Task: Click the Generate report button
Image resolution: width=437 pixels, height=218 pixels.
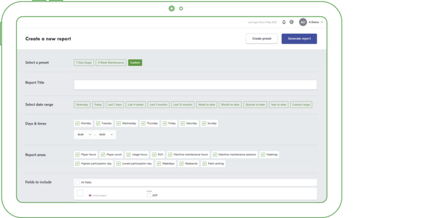Action: [x=299, y=39]
